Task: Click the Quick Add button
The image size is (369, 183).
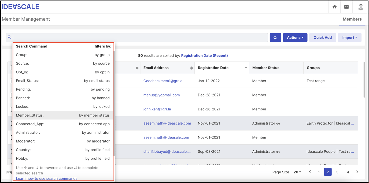Action: [x=323, y=38]
